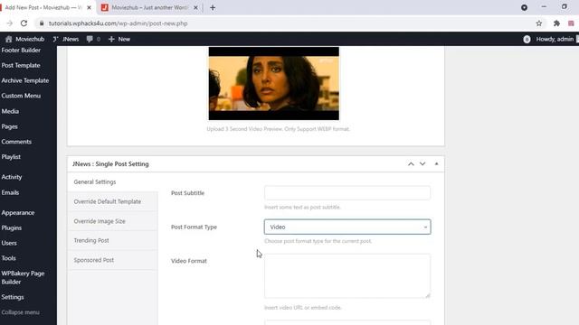Screen dimensions: 579x325
Task: Open Post Template in sidebar
Action: click(x=21, y=65)
